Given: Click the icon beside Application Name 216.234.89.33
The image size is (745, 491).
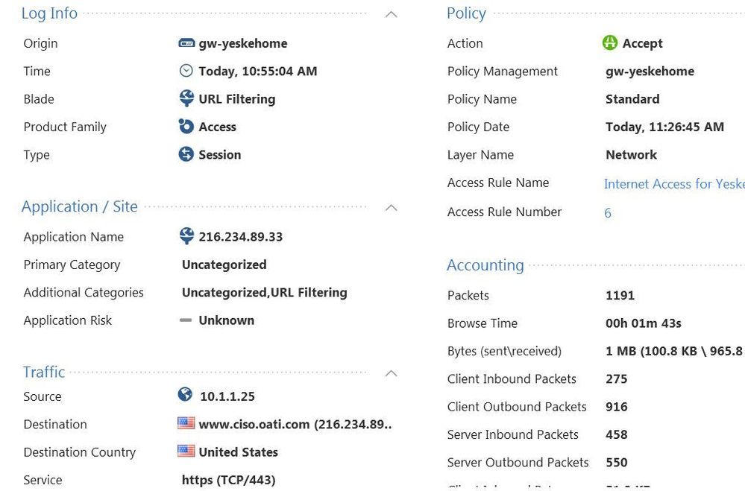Looking at the screenshot, I should tap(186, 236).
